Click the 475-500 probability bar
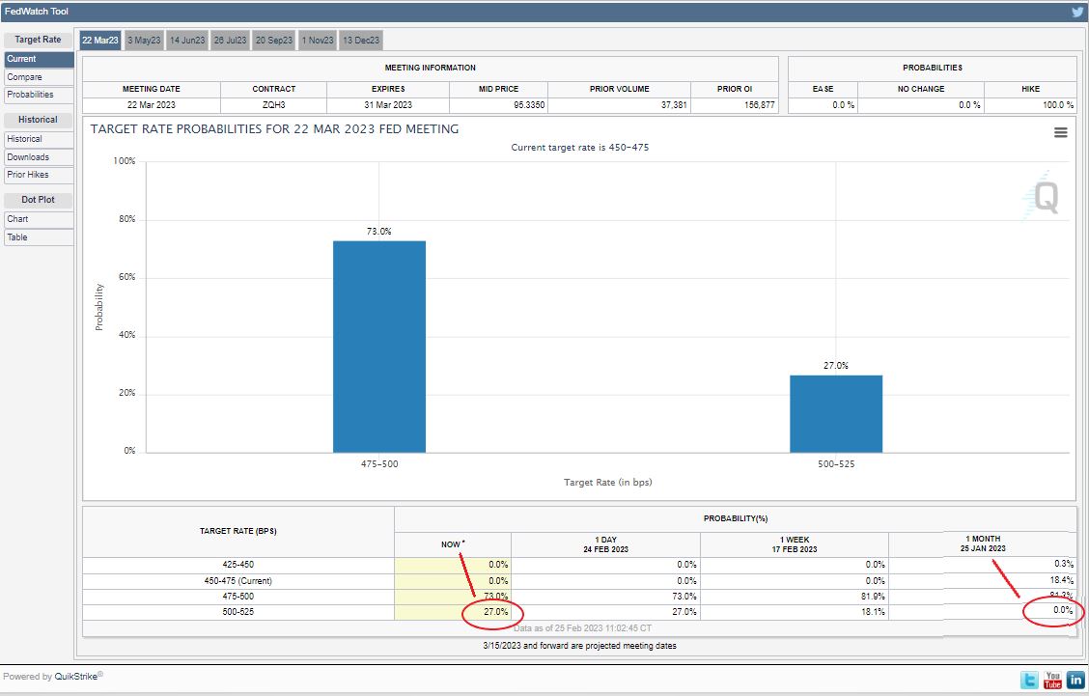The height and width of the screenshot is (696, 1089). [378, 346]
